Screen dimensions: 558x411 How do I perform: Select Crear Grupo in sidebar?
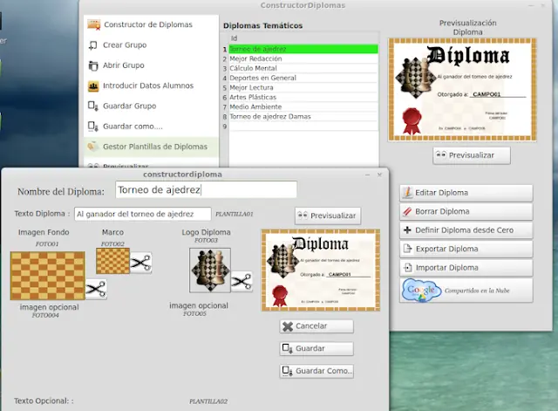pyautogui.click(x=151, y=45)
